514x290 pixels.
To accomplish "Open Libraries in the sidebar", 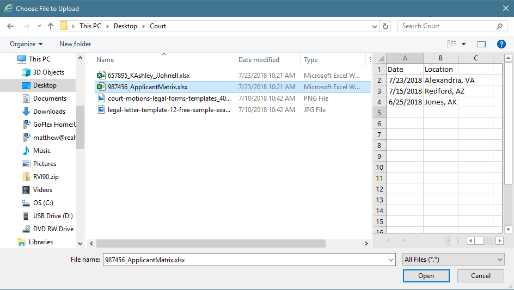I will pyautogui.click(x=41, y=242).
